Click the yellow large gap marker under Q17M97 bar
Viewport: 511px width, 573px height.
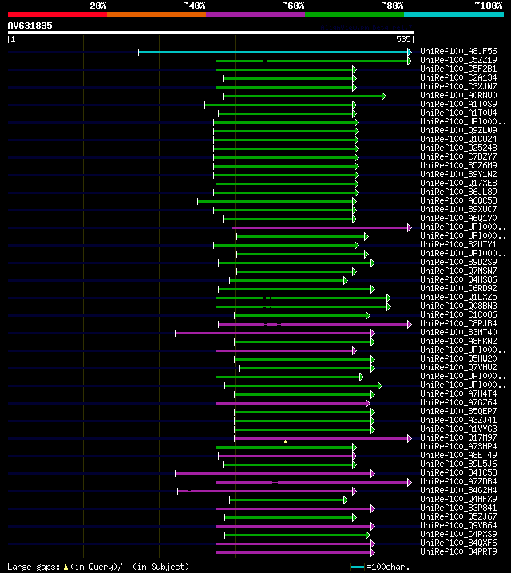coord(286,441)
